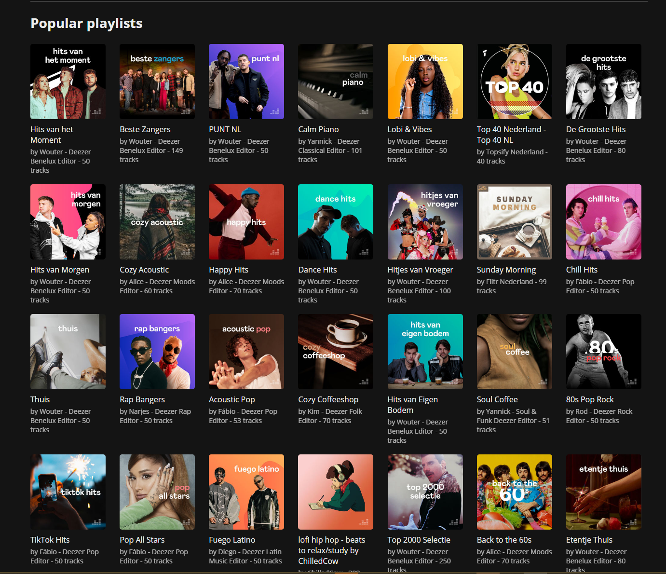Click the Happy Hits cover image
This screenshot has height=574, width=666.
(x=246, y=222)
